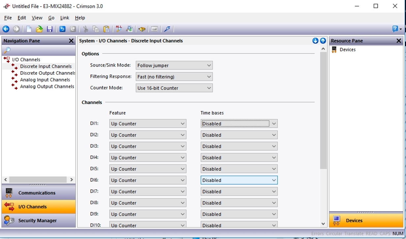Click Navigation Pane horizontal scrollbar left arrow

(x=6, y=180)
